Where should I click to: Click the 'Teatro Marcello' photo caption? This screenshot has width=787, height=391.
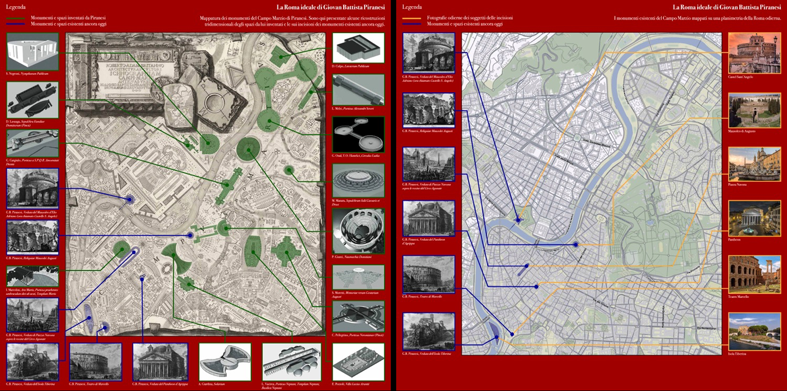[738, 296]
